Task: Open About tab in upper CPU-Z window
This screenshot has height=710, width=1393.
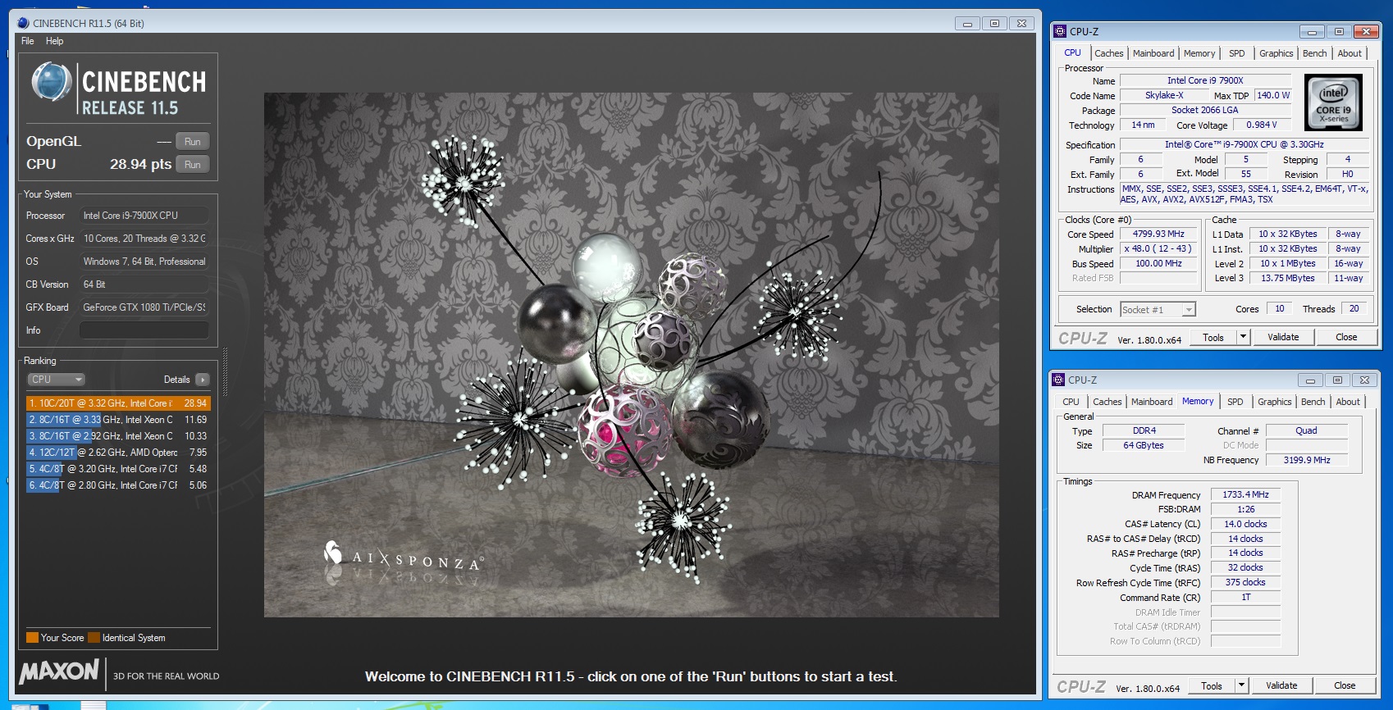Action: click(1350, 53)
